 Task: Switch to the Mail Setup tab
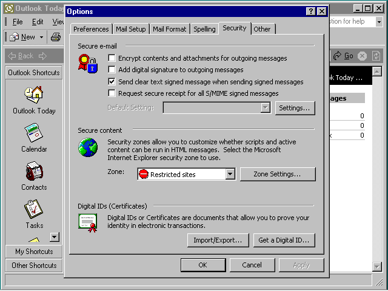coord(131,29)
